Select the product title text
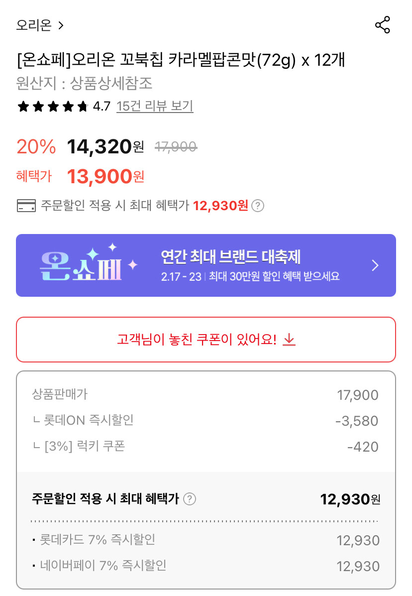This screenshot has height=596, width=412. click(x=181, y=61)
